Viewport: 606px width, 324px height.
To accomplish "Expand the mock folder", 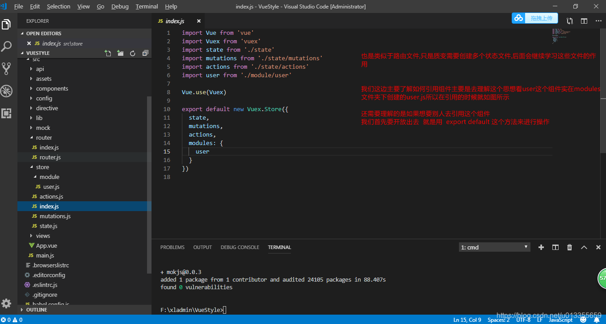I will [84, 128].
